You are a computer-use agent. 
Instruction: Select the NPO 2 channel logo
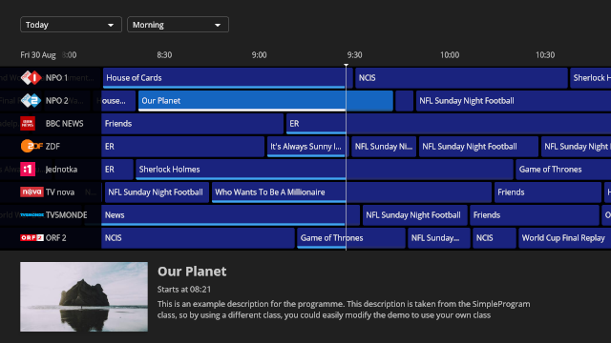[x=32, y=101]
